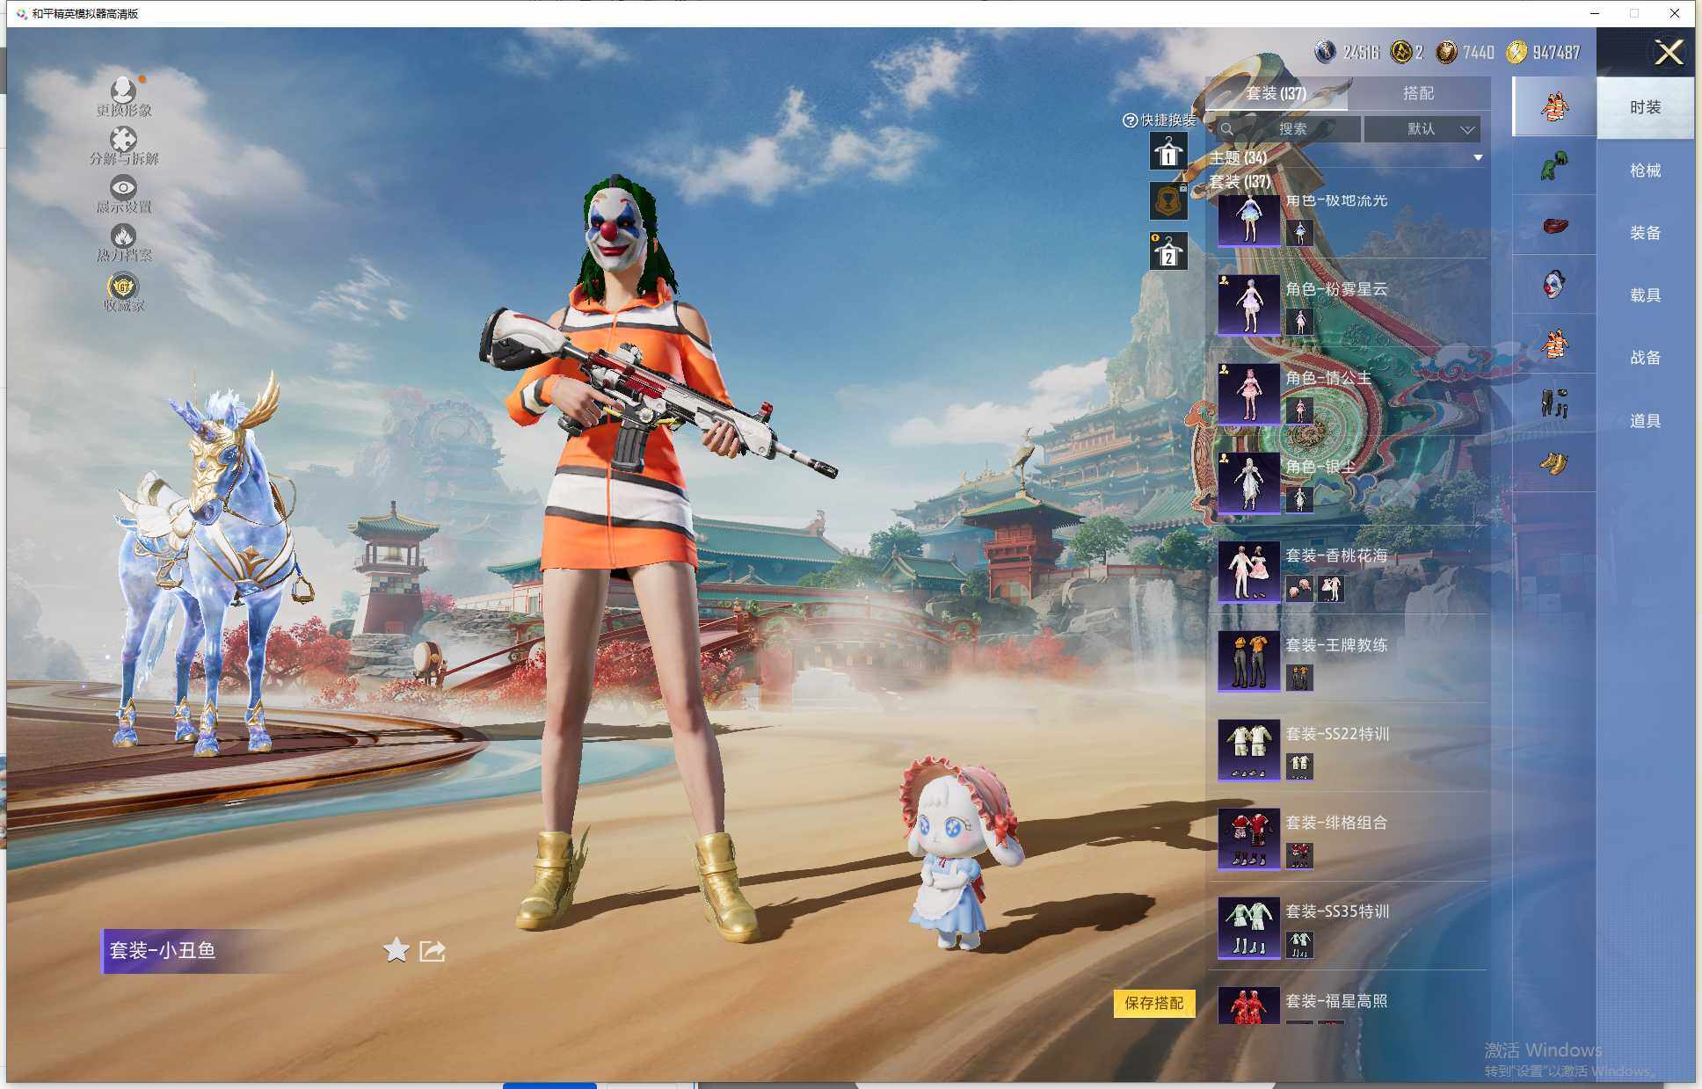Click the locked trophy quick-change slot
Screen dimensions: 1702x1089
[1168, 201]
